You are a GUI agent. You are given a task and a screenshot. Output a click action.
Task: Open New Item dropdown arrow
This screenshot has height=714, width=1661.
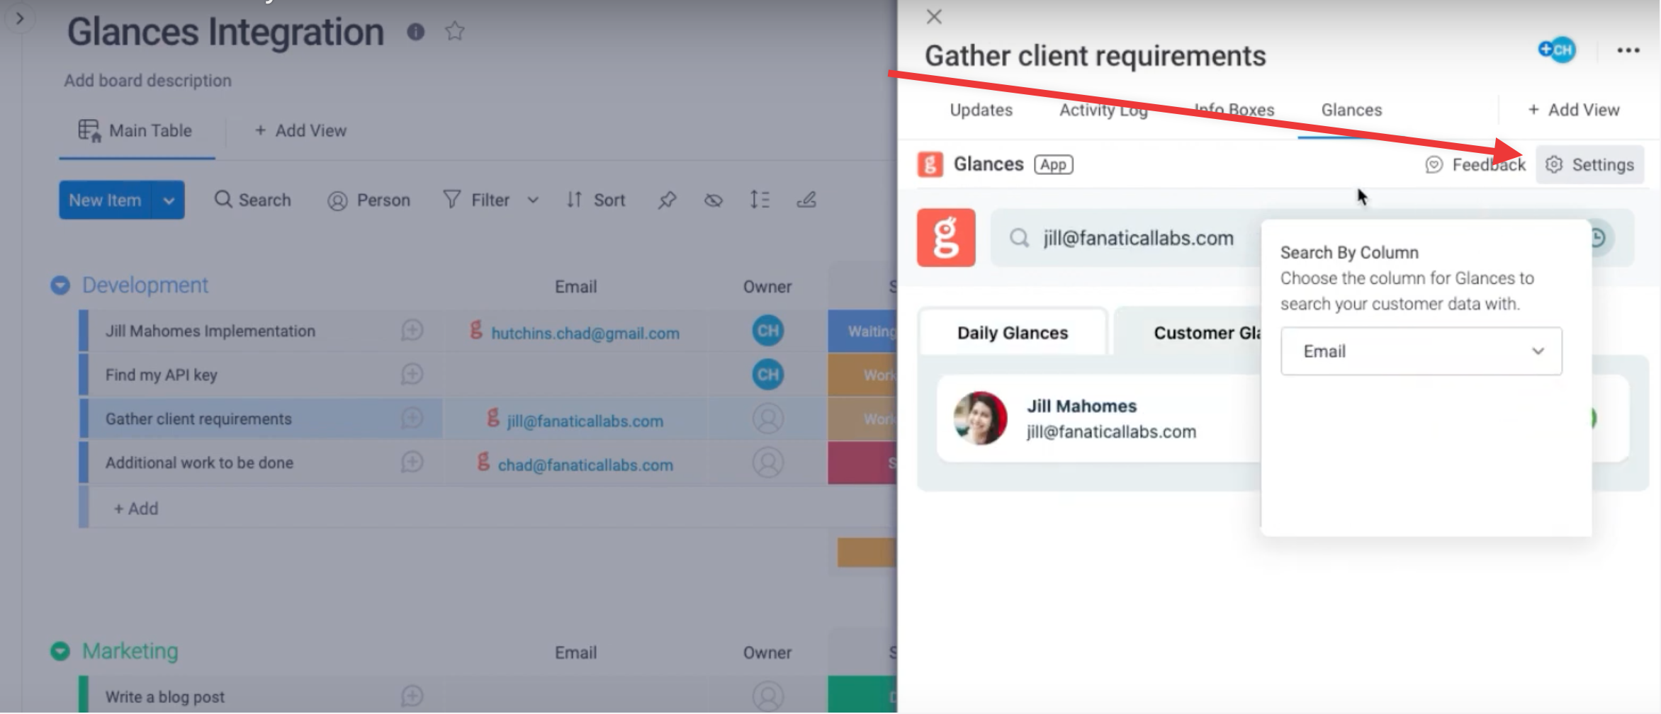169,200
